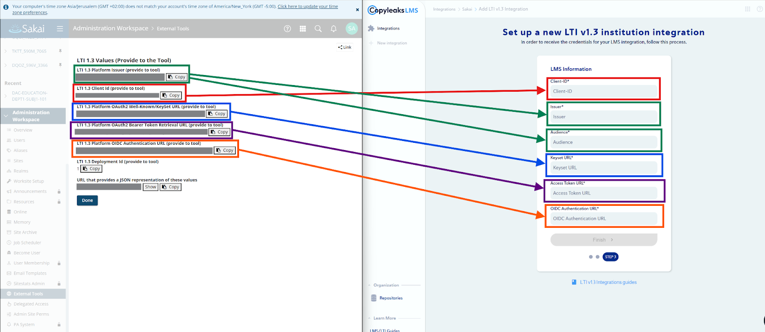Copy the OIDC Authentication URL value
The height and width of the screenshot is (332, 765).
[x=225, y=150]
